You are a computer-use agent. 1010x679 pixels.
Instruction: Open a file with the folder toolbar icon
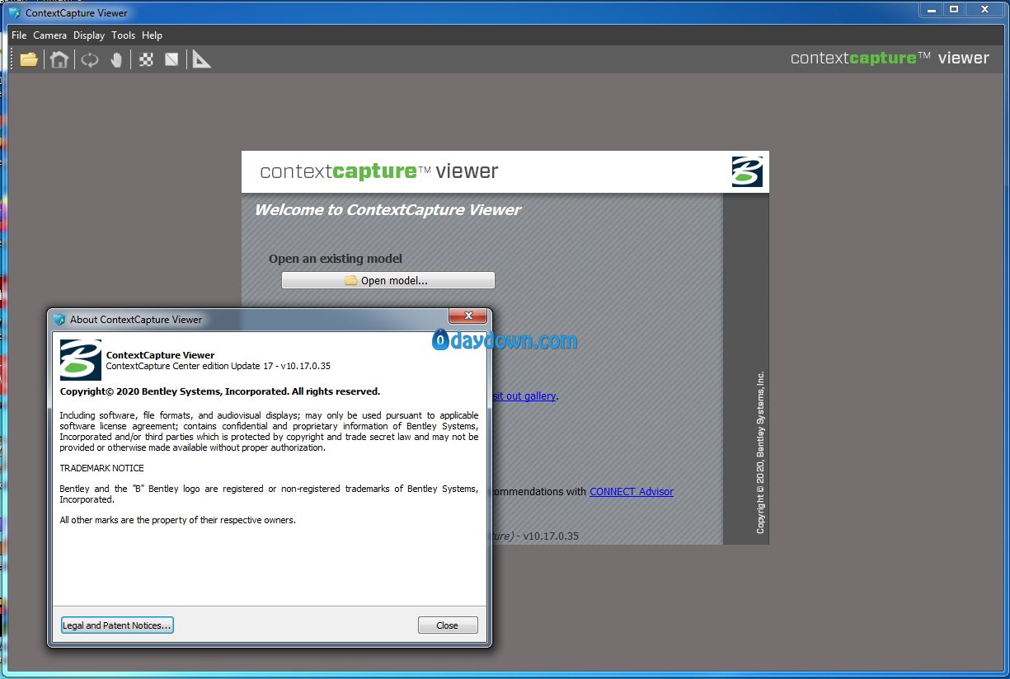click(29, 59)
